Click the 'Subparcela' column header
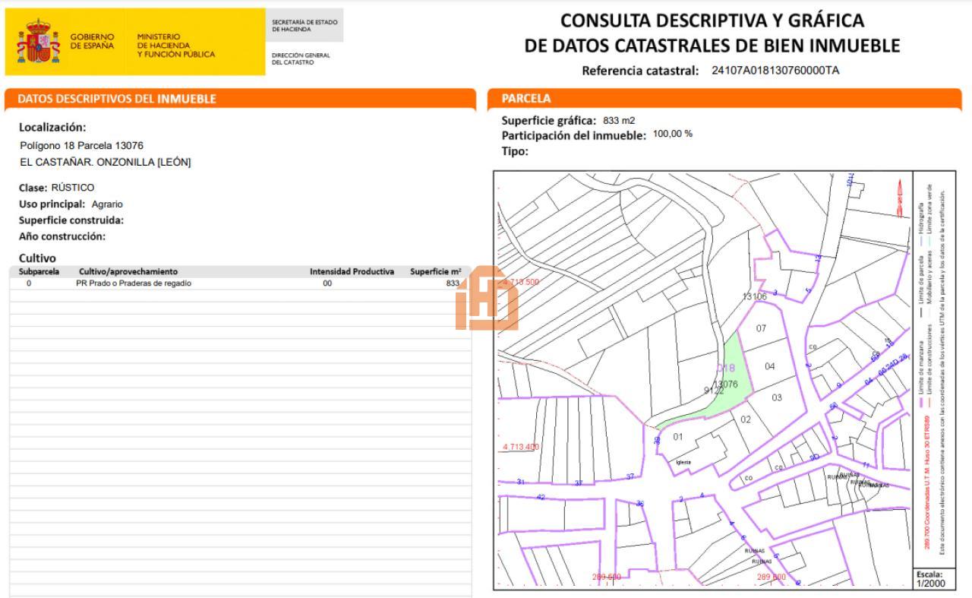This screenshot has height=598, width=972. (x=39, y=271)
